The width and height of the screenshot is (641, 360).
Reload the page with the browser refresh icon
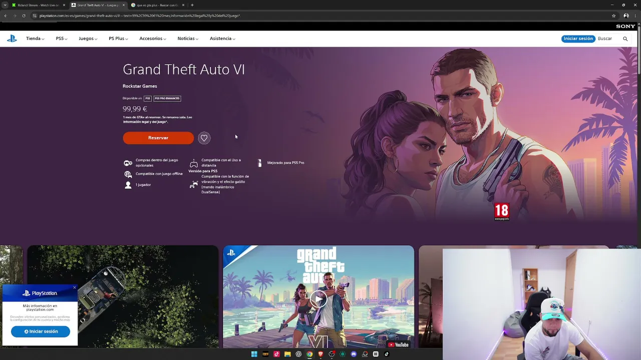[24, 15]
